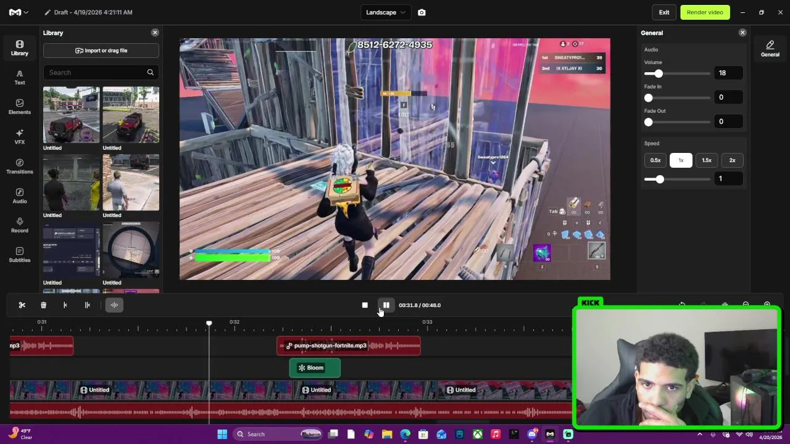The height and width of the screenshot is (444, 790).
Task: Click the timeline playhead marker
Action: pos(209,323)
